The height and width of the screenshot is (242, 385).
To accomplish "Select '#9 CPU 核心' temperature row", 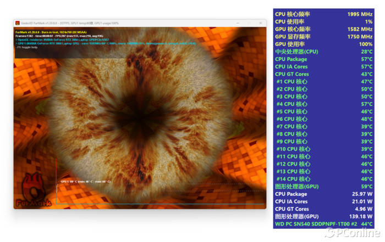I will click(x=323, y=142).
